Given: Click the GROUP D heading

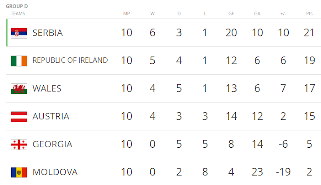Looking at the screenshot, I should [x=17, y=6].
